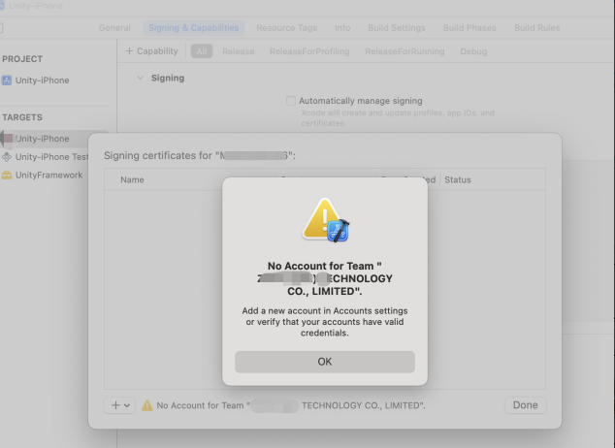The width and height of the screenshot is (615, 448).
Task: Click the Unity-iPhone Tests target icon
Action: [x=7, y=157]
